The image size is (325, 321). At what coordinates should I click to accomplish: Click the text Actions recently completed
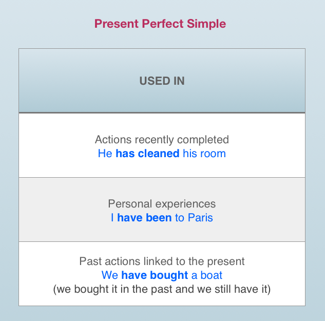[x=162, y=140]
